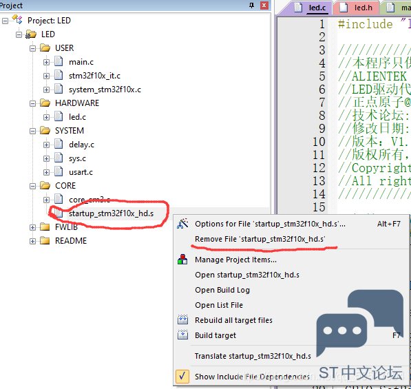Collapse the LED target node
The height and width of the screenshot is (389, 411).
pos(19,34)
